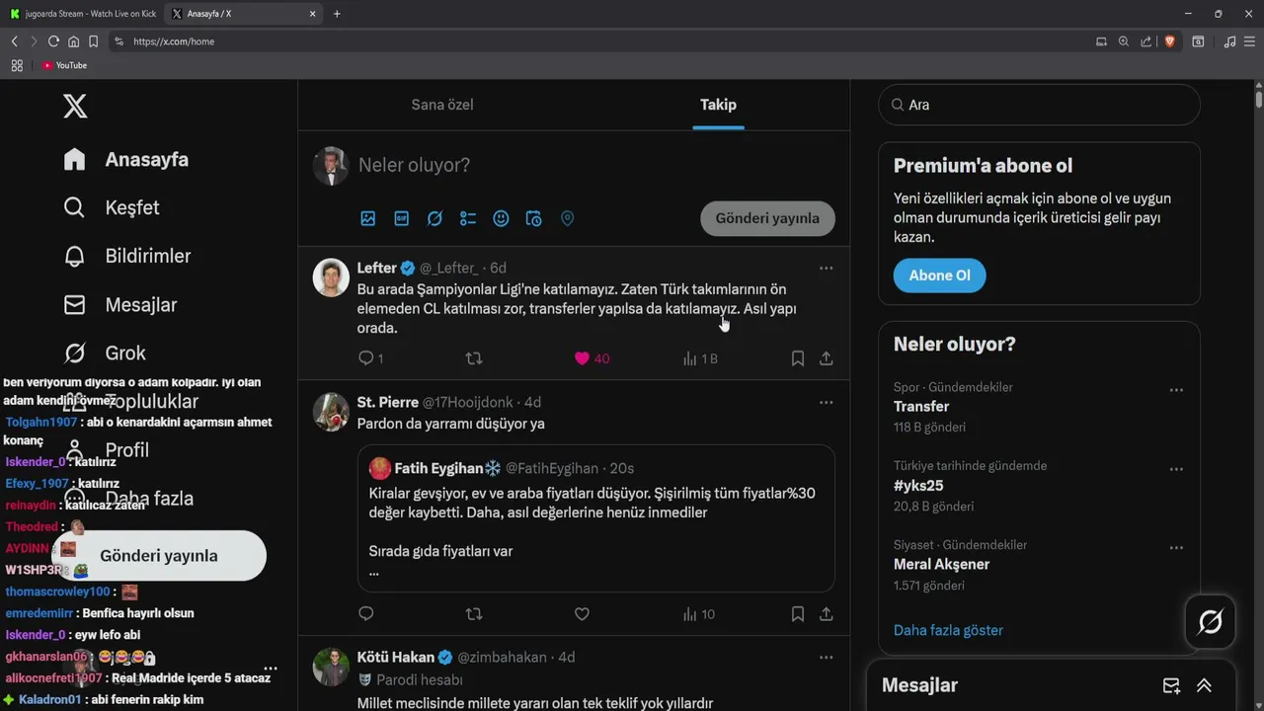Open more options on Kötü Hakan's post
The width and height of the screenshot is (1264, 711).
826,657
